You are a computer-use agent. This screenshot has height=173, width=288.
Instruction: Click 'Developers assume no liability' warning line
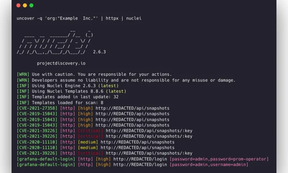coord(126,80)
